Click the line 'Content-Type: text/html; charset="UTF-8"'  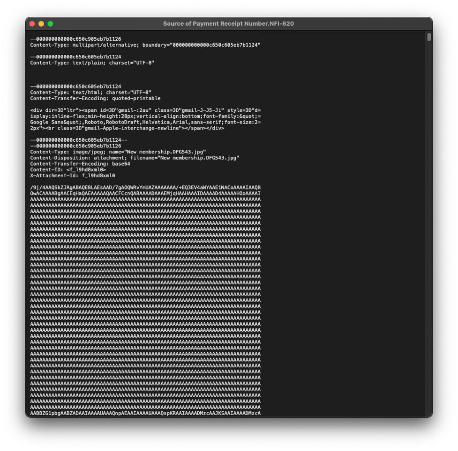pos(90,93)
